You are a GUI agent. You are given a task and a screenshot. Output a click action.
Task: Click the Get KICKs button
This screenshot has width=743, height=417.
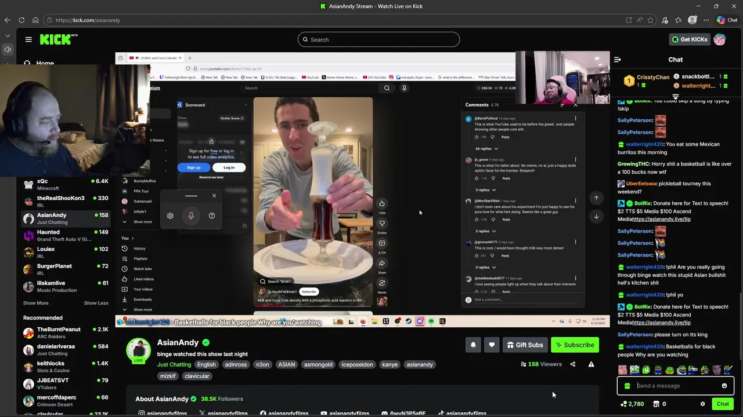[690, 39]
